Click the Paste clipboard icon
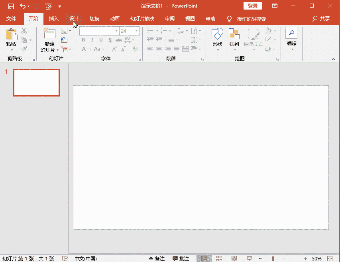 [12, 34]
